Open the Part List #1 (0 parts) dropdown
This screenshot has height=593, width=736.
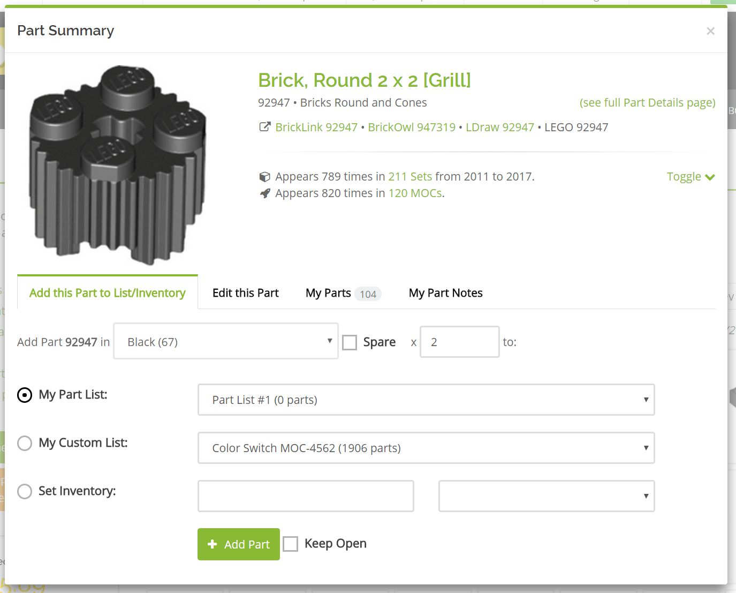tap(426, 400)
